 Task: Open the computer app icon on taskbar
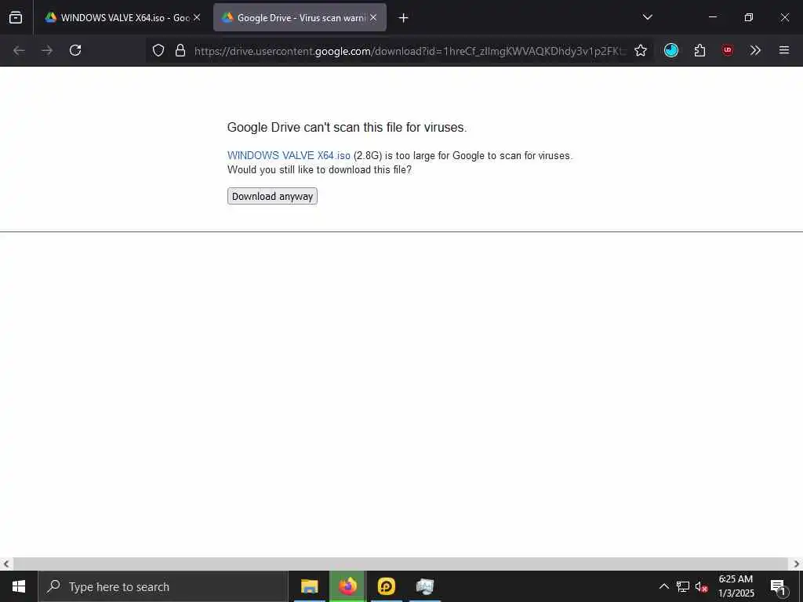425,586
